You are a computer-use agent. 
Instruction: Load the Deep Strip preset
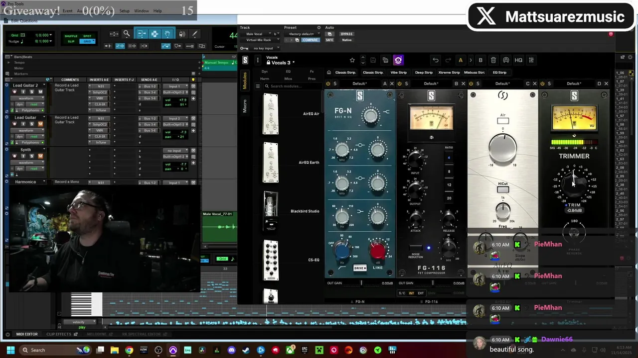(424, 72)
